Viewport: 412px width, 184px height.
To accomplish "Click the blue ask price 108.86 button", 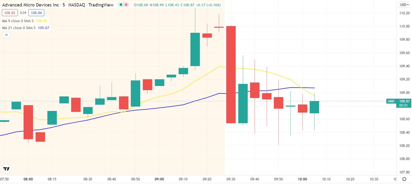I will coord(36,13).
